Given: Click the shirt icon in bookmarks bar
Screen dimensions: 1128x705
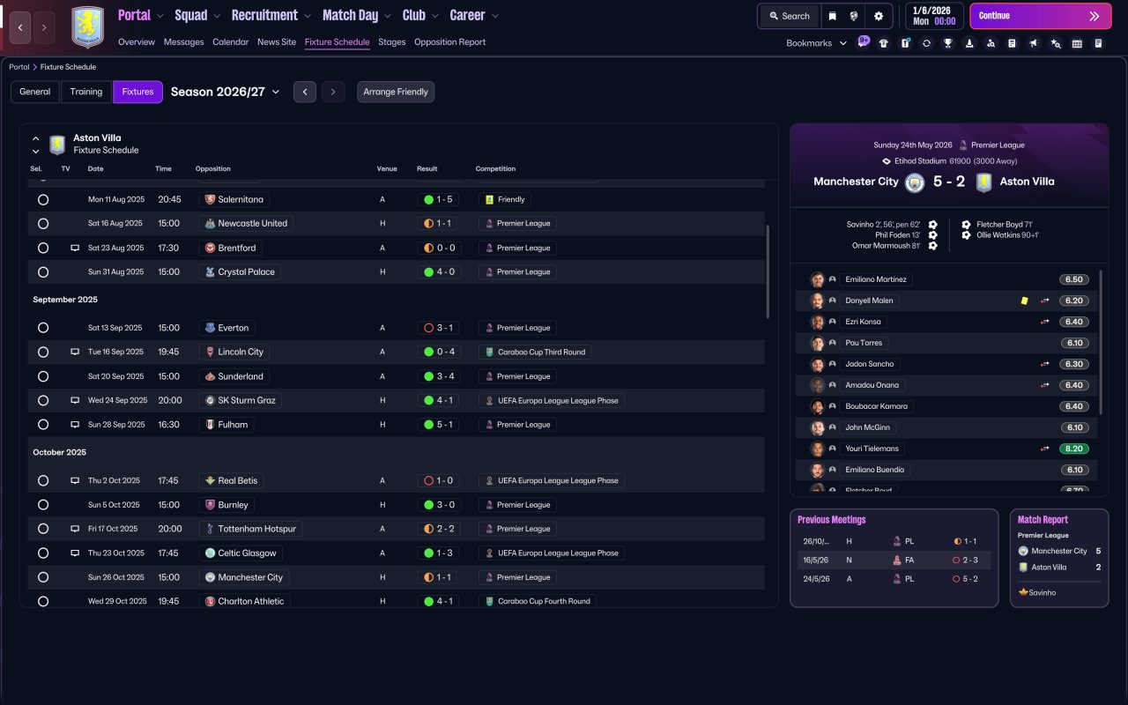Looking at the screenshot, I should click(x=884, y=43).
